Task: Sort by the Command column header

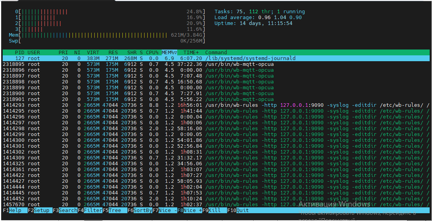Action: (x=216, y=52)
